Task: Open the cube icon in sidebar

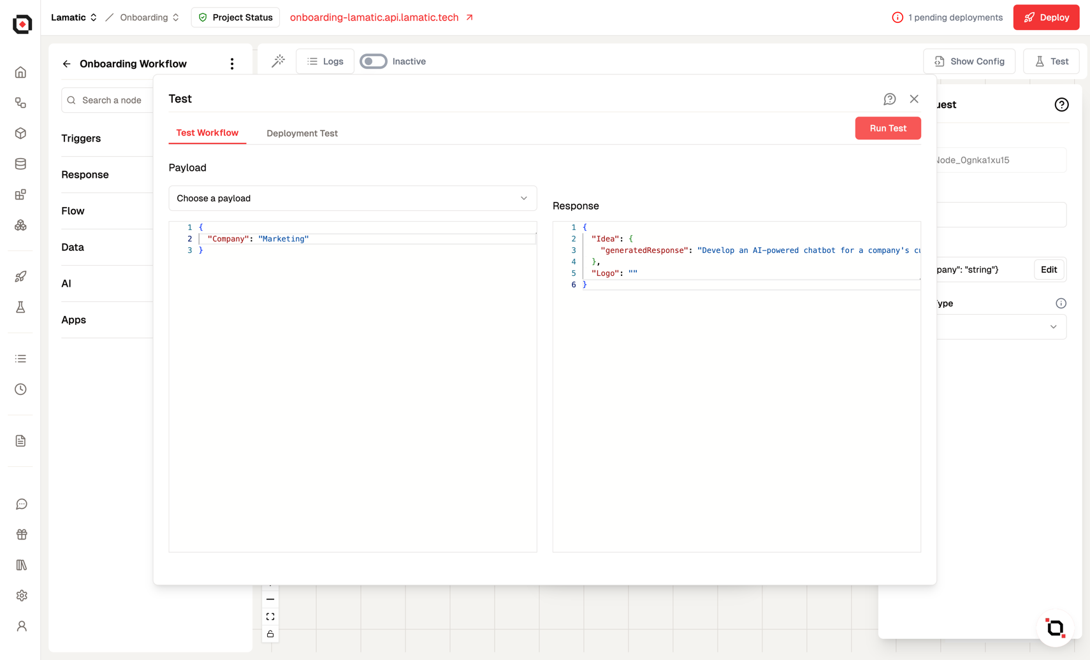Action: coord(20,134)
